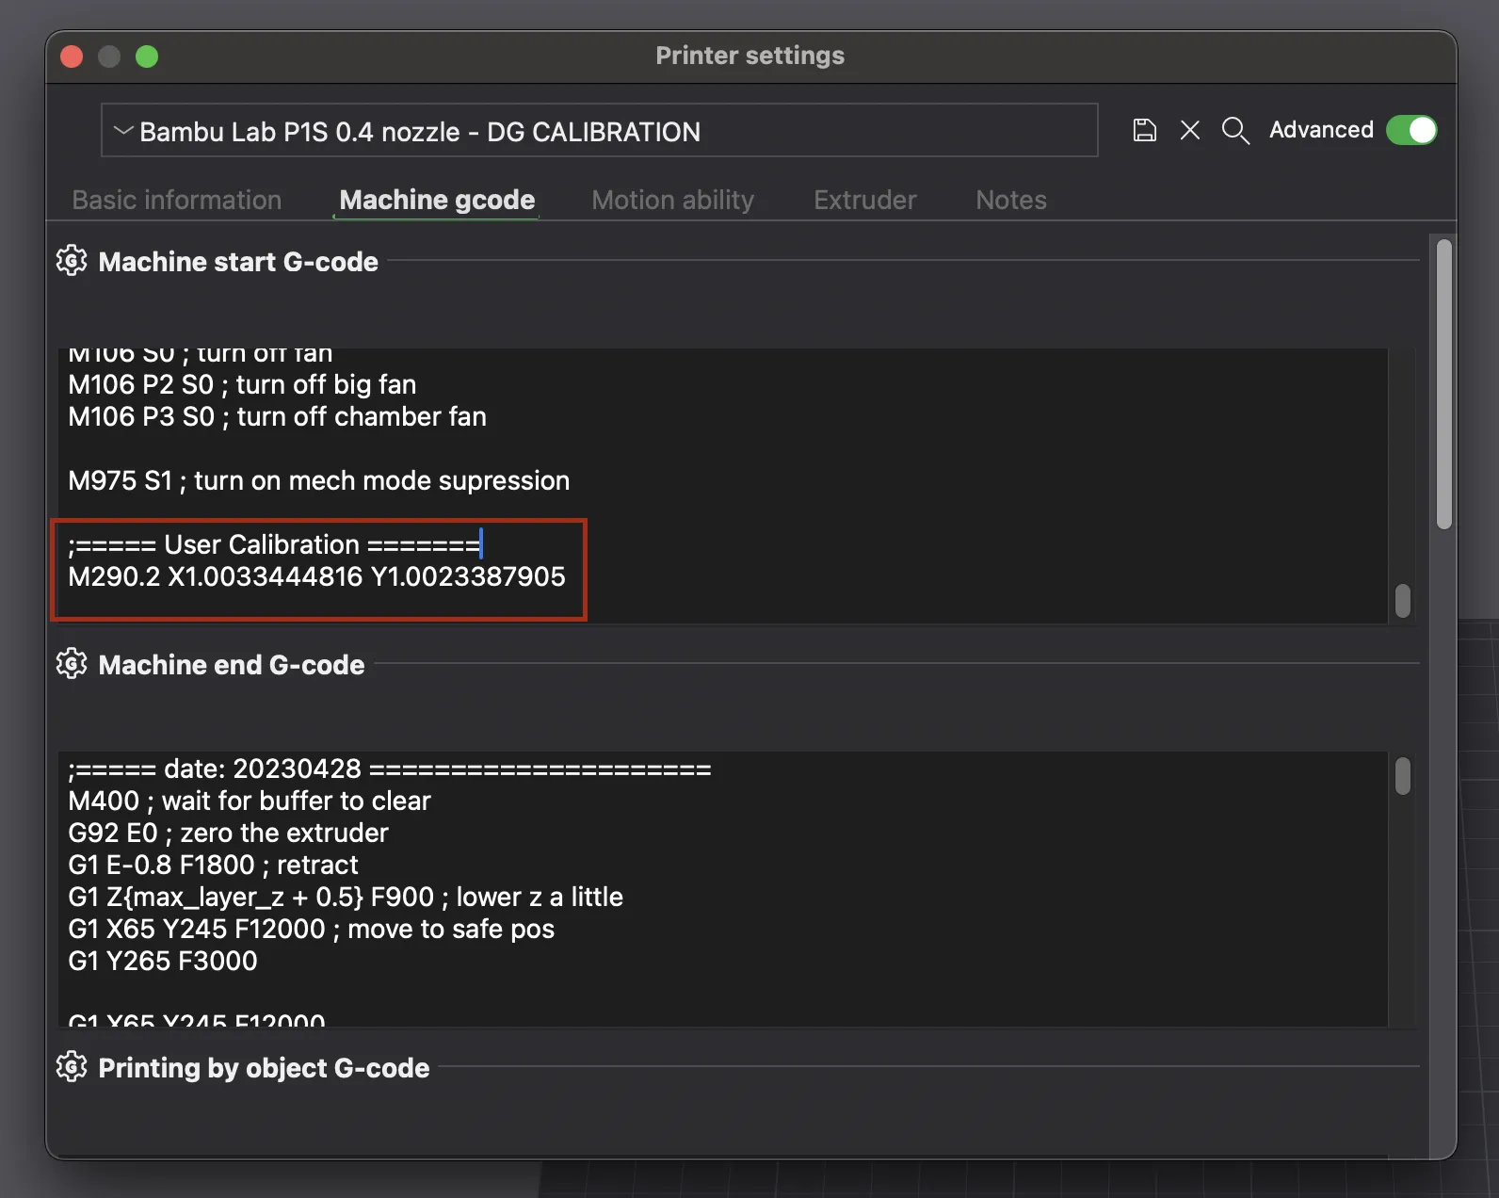This screenshot has width=1499, height=1198.
Task: Click the Machine end G-code gear icon
Action: click(72, 664)
